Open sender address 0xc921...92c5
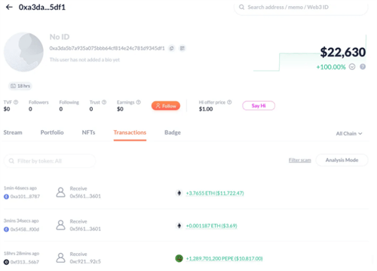The height and width of the screenshot is (271, 377). (x=85, y=261)
